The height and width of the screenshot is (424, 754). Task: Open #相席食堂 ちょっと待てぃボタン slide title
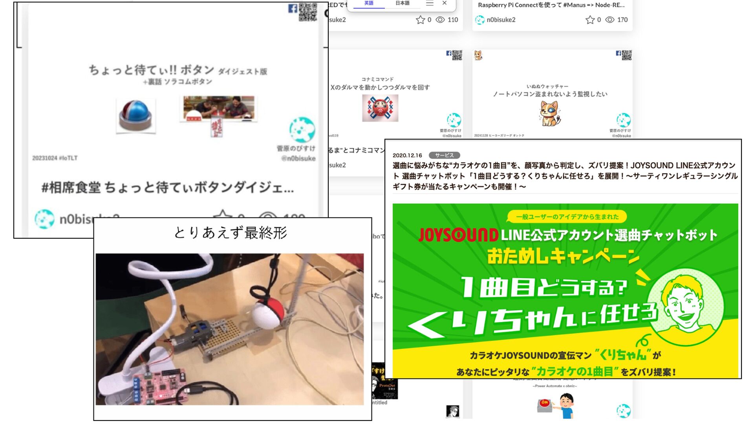168,188
